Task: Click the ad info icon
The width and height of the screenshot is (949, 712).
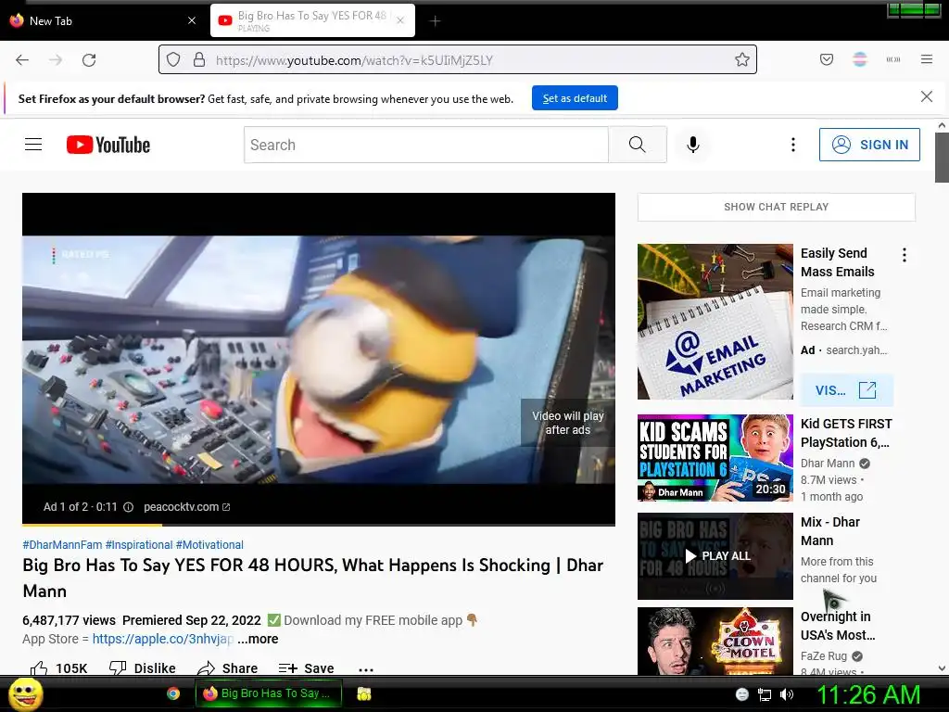Action: click(128, 507)
